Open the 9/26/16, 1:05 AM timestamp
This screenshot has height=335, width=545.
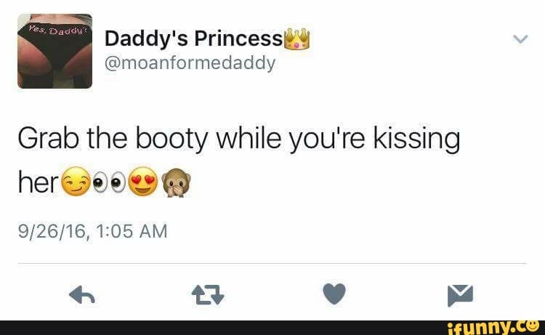pyautogui.click(x=92, y=231)
